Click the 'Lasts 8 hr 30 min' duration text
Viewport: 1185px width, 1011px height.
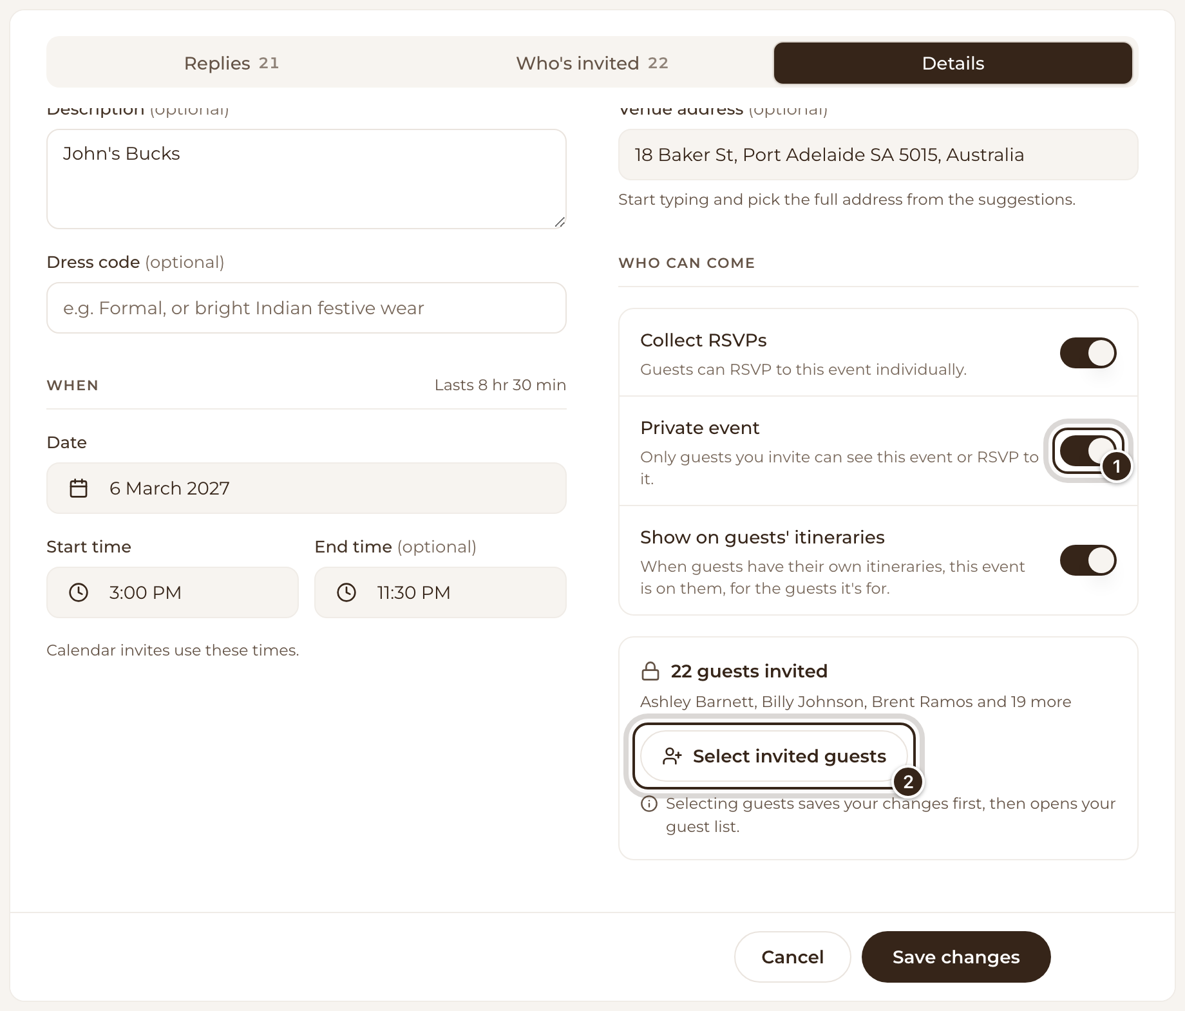coord(500,385)
